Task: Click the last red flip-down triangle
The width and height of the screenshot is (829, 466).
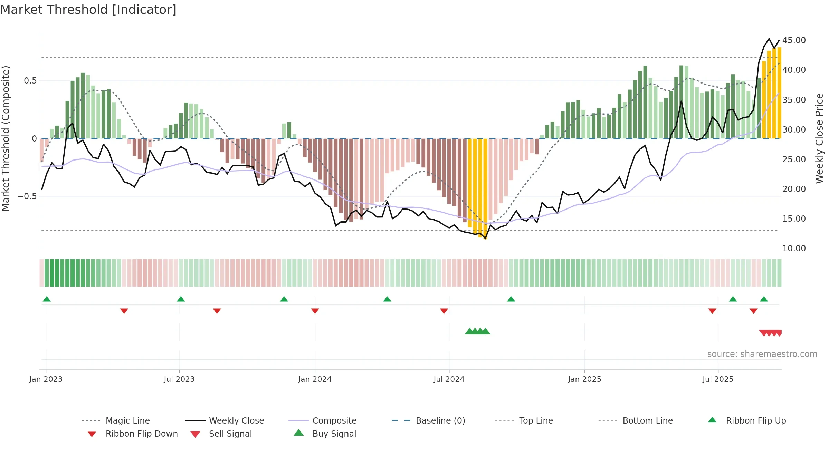Action: pyautogui.click(x=754, y=311)
